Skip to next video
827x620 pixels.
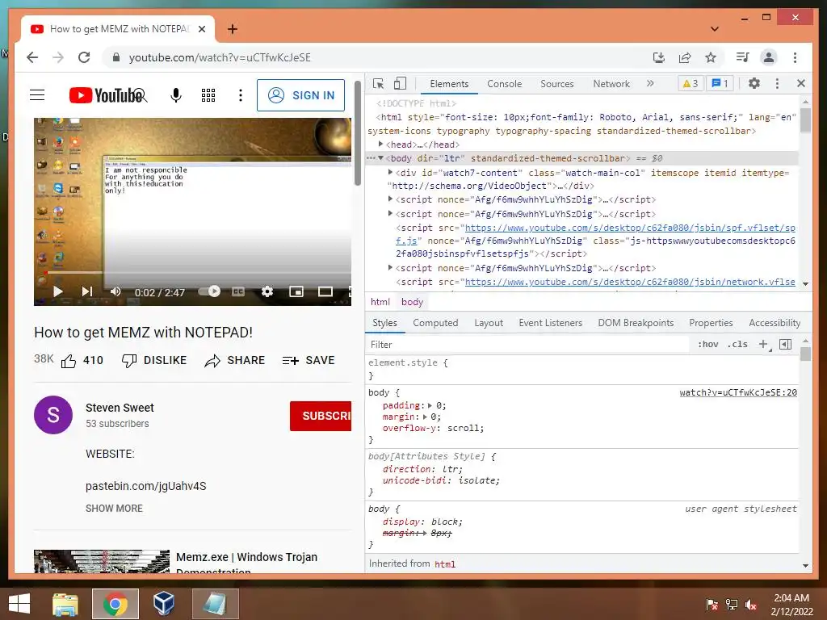(x=87, y=291)
